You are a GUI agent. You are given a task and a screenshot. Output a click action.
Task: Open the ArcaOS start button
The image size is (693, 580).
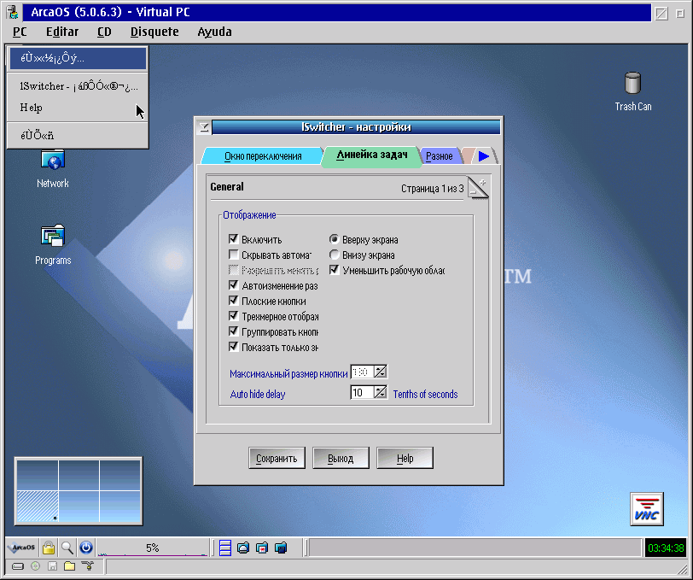click(x=22, y=548)
